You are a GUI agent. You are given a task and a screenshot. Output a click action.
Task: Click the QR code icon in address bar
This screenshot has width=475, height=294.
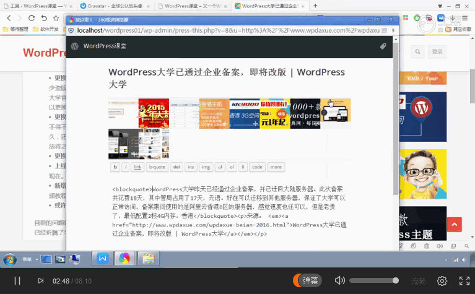click(x=385, y=30)
